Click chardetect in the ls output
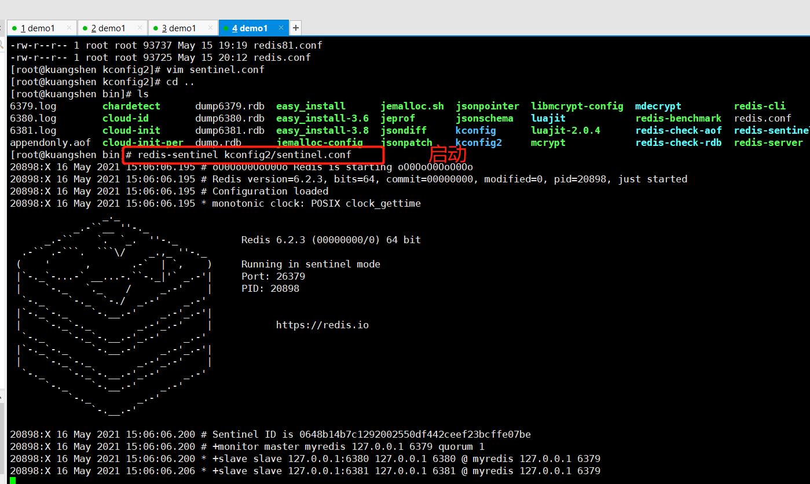Image resolution: width=810 pixels, height=484 pixels. pos(131,106)
